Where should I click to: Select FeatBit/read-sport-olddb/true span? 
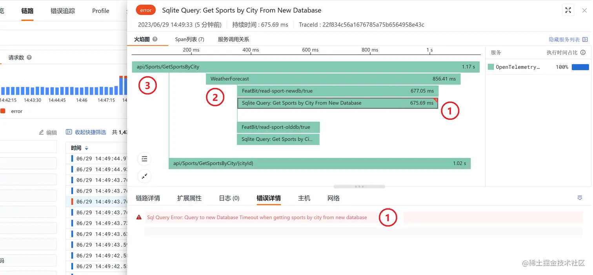tap(278, 127)
